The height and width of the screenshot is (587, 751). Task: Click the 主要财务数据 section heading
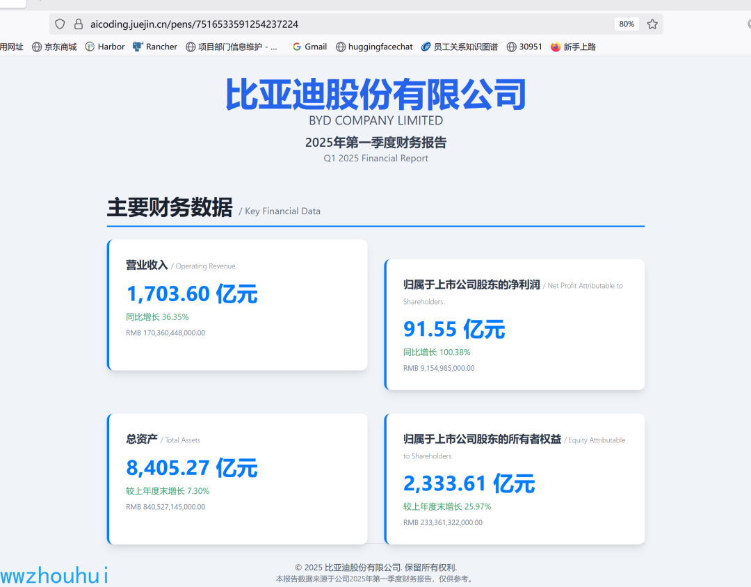click(x=170, y=207)
